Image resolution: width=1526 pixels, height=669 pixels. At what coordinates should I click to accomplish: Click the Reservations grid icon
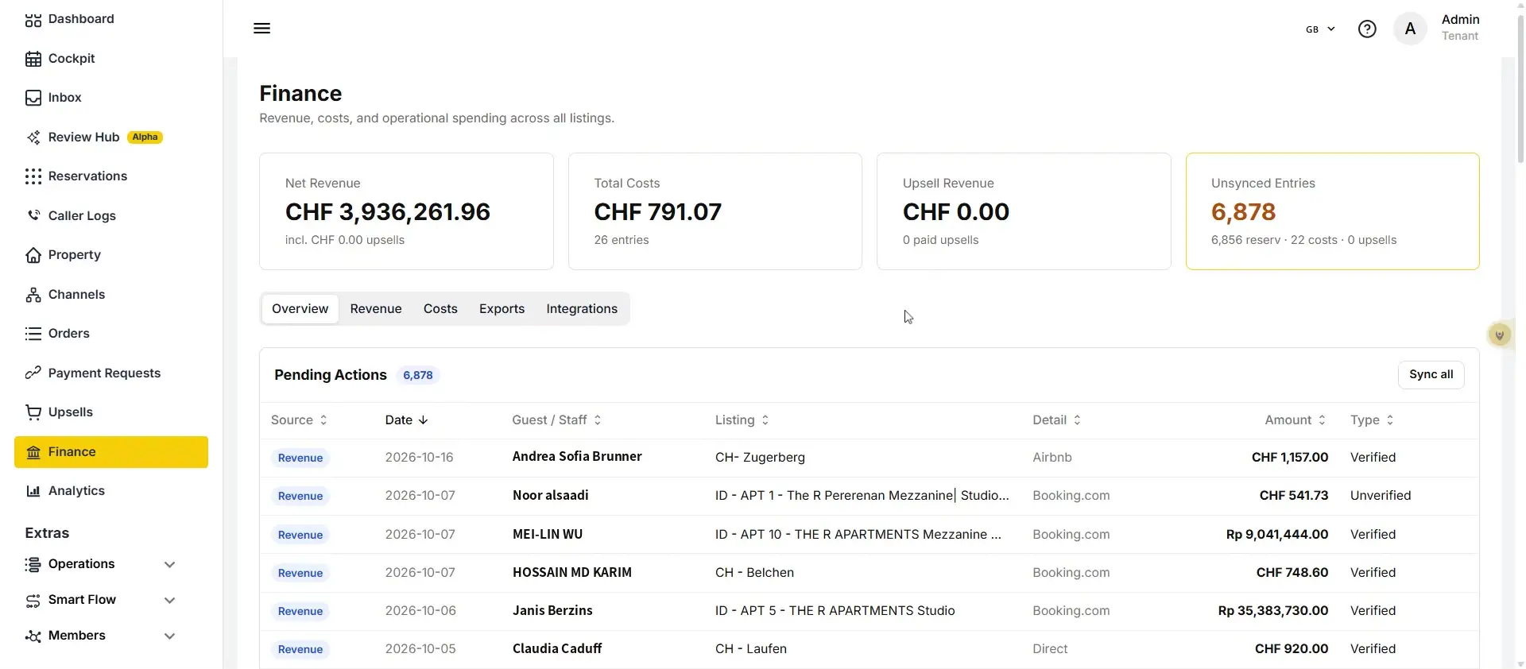pos(33,176)
